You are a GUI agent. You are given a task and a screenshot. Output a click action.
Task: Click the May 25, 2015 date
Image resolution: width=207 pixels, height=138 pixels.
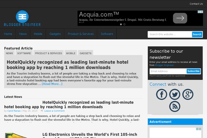[x=30, y=111]
